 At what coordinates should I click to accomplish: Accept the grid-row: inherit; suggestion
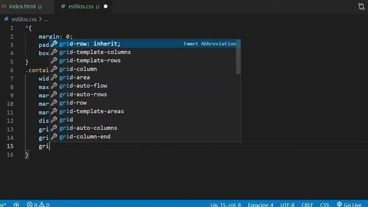(x=144, y=44)
